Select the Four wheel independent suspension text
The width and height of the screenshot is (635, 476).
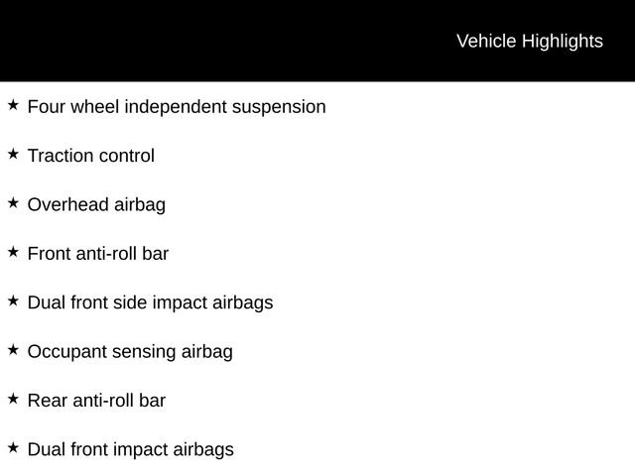click(177, 106)
